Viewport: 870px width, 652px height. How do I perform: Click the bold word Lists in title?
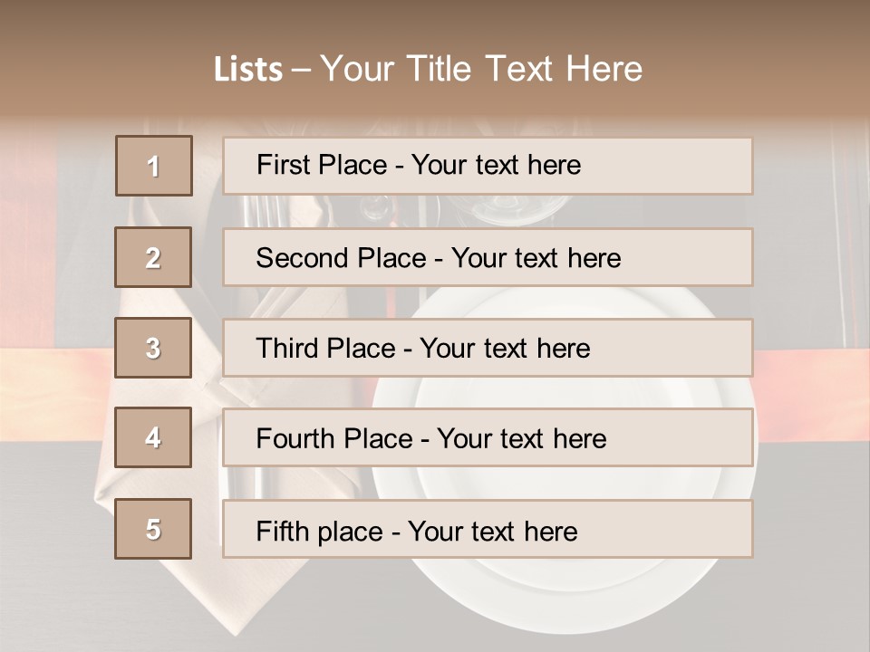(248, 70)
